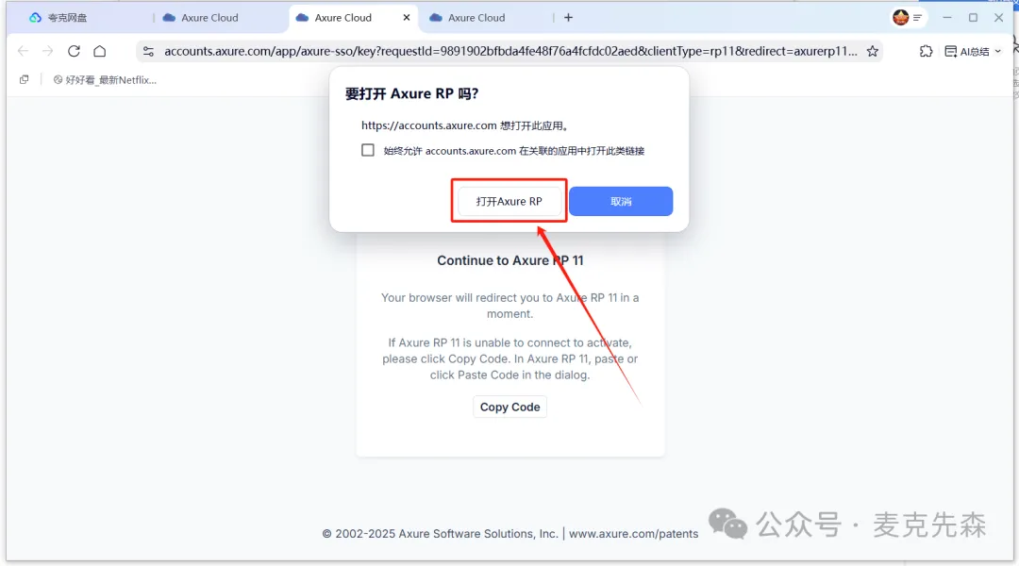The width and height of the screenshot is (1019, 566).
Task: Reload the page with the refresh icon
Action: click(75, 51)
